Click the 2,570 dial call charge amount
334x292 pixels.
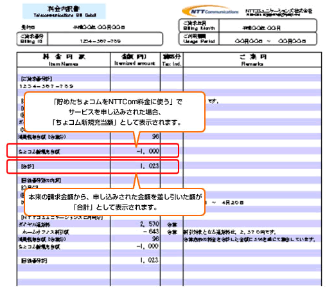click(150, 224)
